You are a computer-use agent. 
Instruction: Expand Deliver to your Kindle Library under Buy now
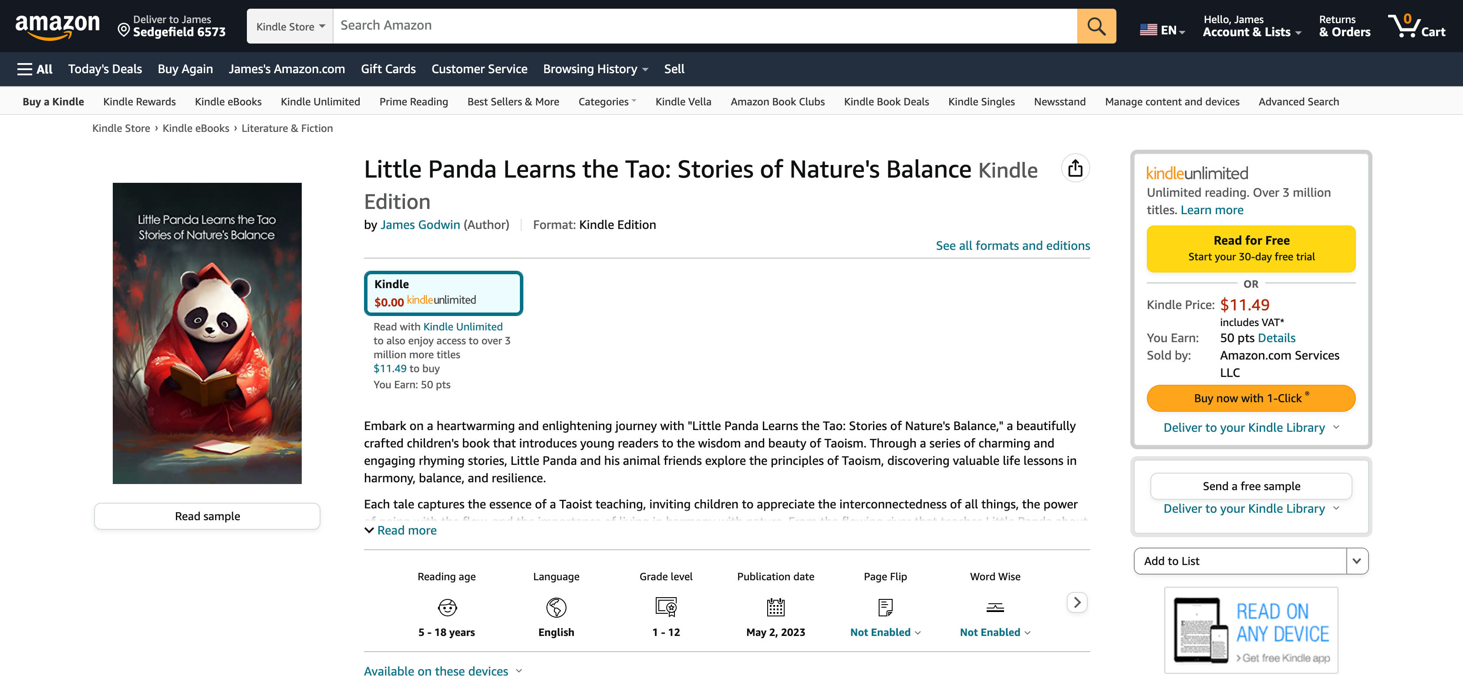point(1251,427)
